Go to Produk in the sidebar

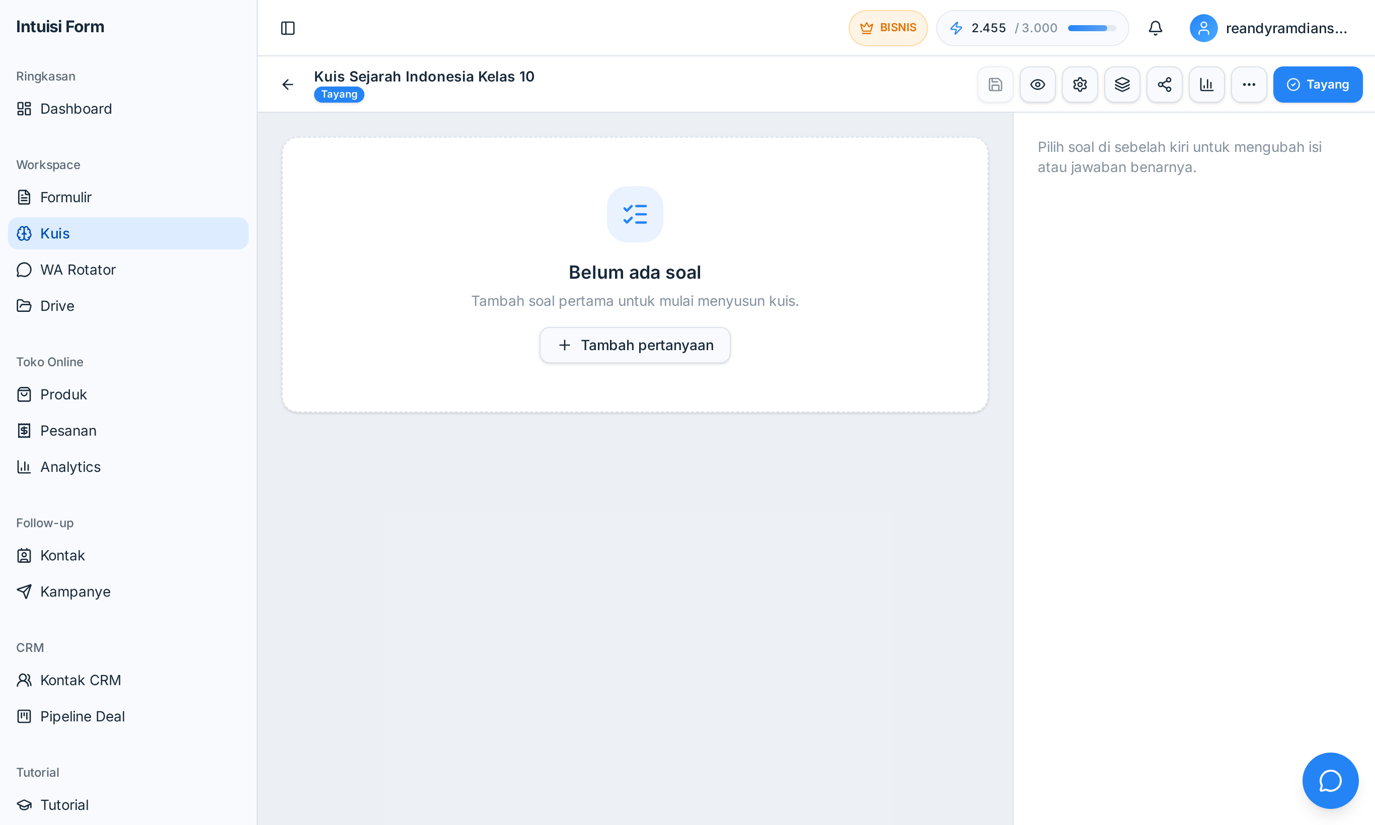(x=128, y=394)
